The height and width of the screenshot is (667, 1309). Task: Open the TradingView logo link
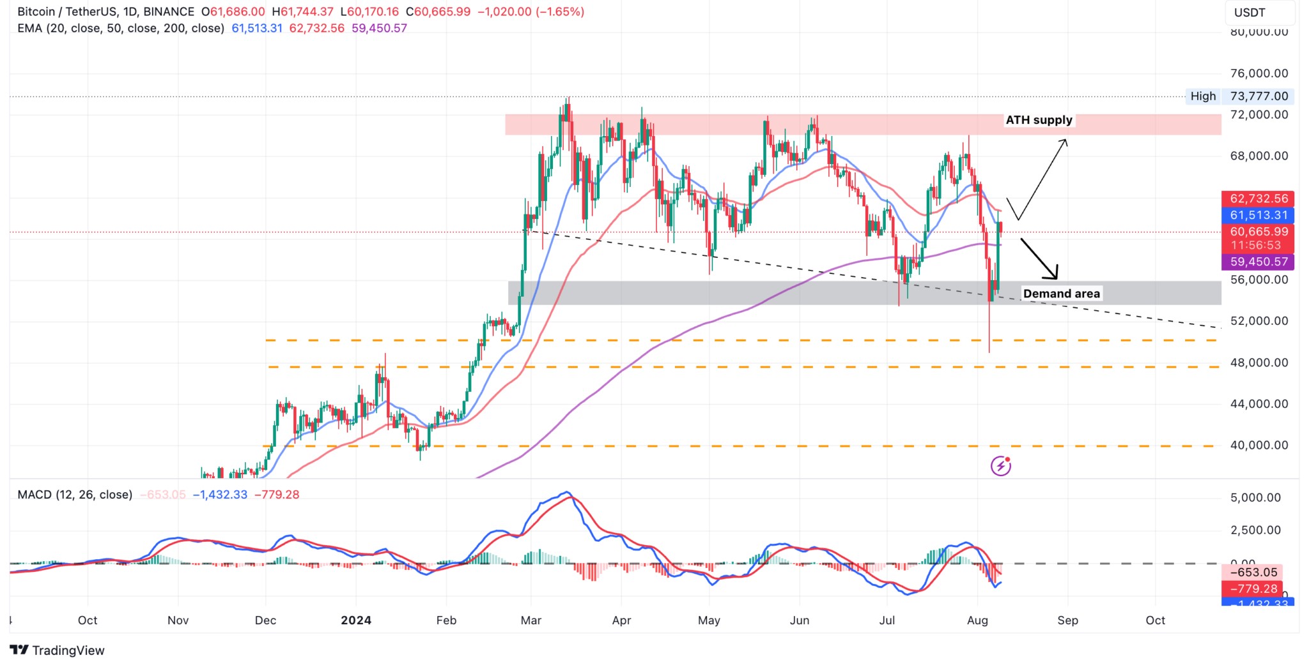click(x=57, y=650)
